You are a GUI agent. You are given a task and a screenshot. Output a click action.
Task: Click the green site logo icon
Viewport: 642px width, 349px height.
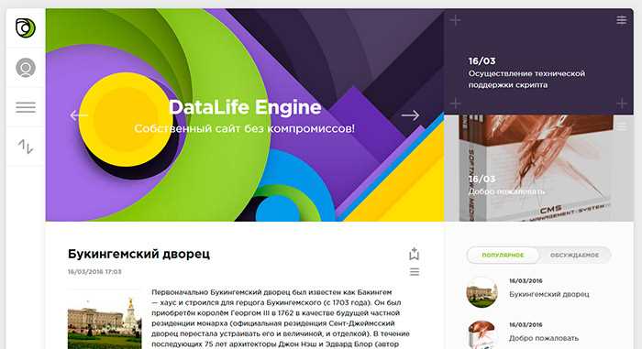pos(26,27)
